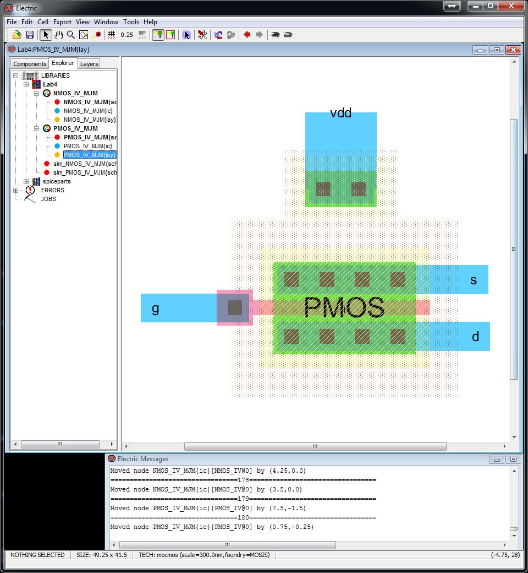Save the library via the disk icon
528x573 pixels.
pos(29,34)
